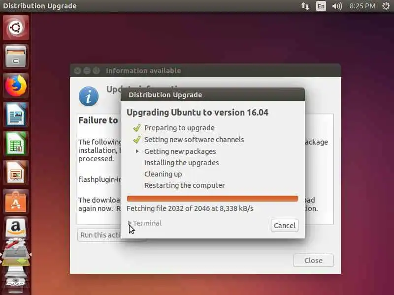This screenshot has width=394, height=295.
Task: Open the Ubuntu Dash search launcher
Action: pos(16,28)
